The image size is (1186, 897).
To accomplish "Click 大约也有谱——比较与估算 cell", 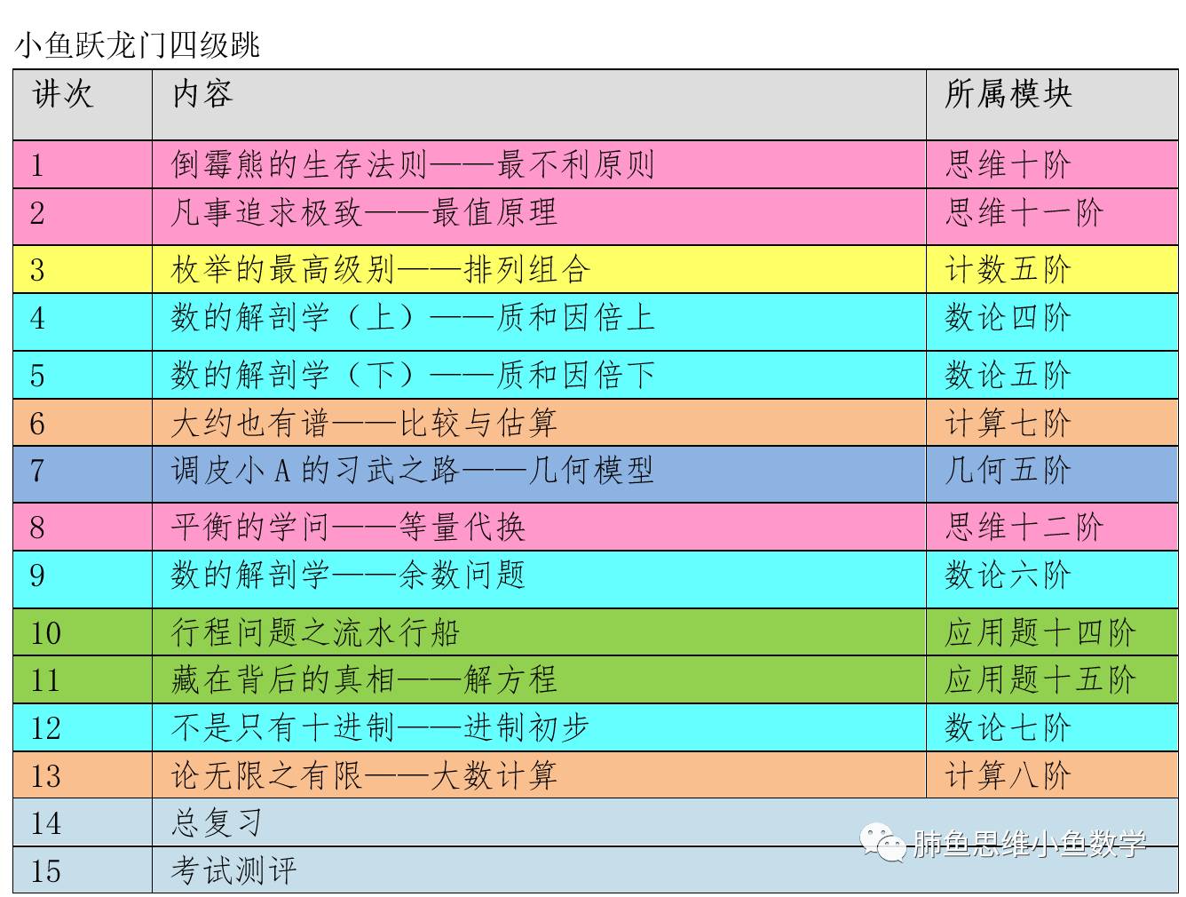I will coord(539,423).
